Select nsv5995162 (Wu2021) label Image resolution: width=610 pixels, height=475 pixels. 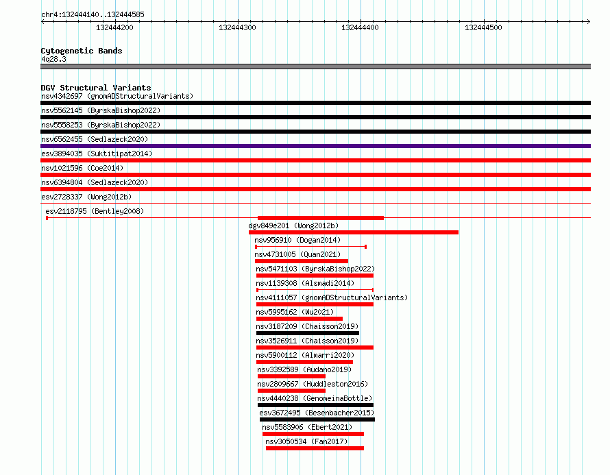(295, 312)
